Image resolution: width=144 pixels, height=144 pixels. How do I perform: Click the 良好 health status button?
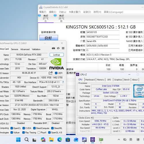[49, 38]
